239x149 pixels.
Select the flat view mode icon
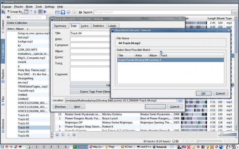[x=31, y=12]
